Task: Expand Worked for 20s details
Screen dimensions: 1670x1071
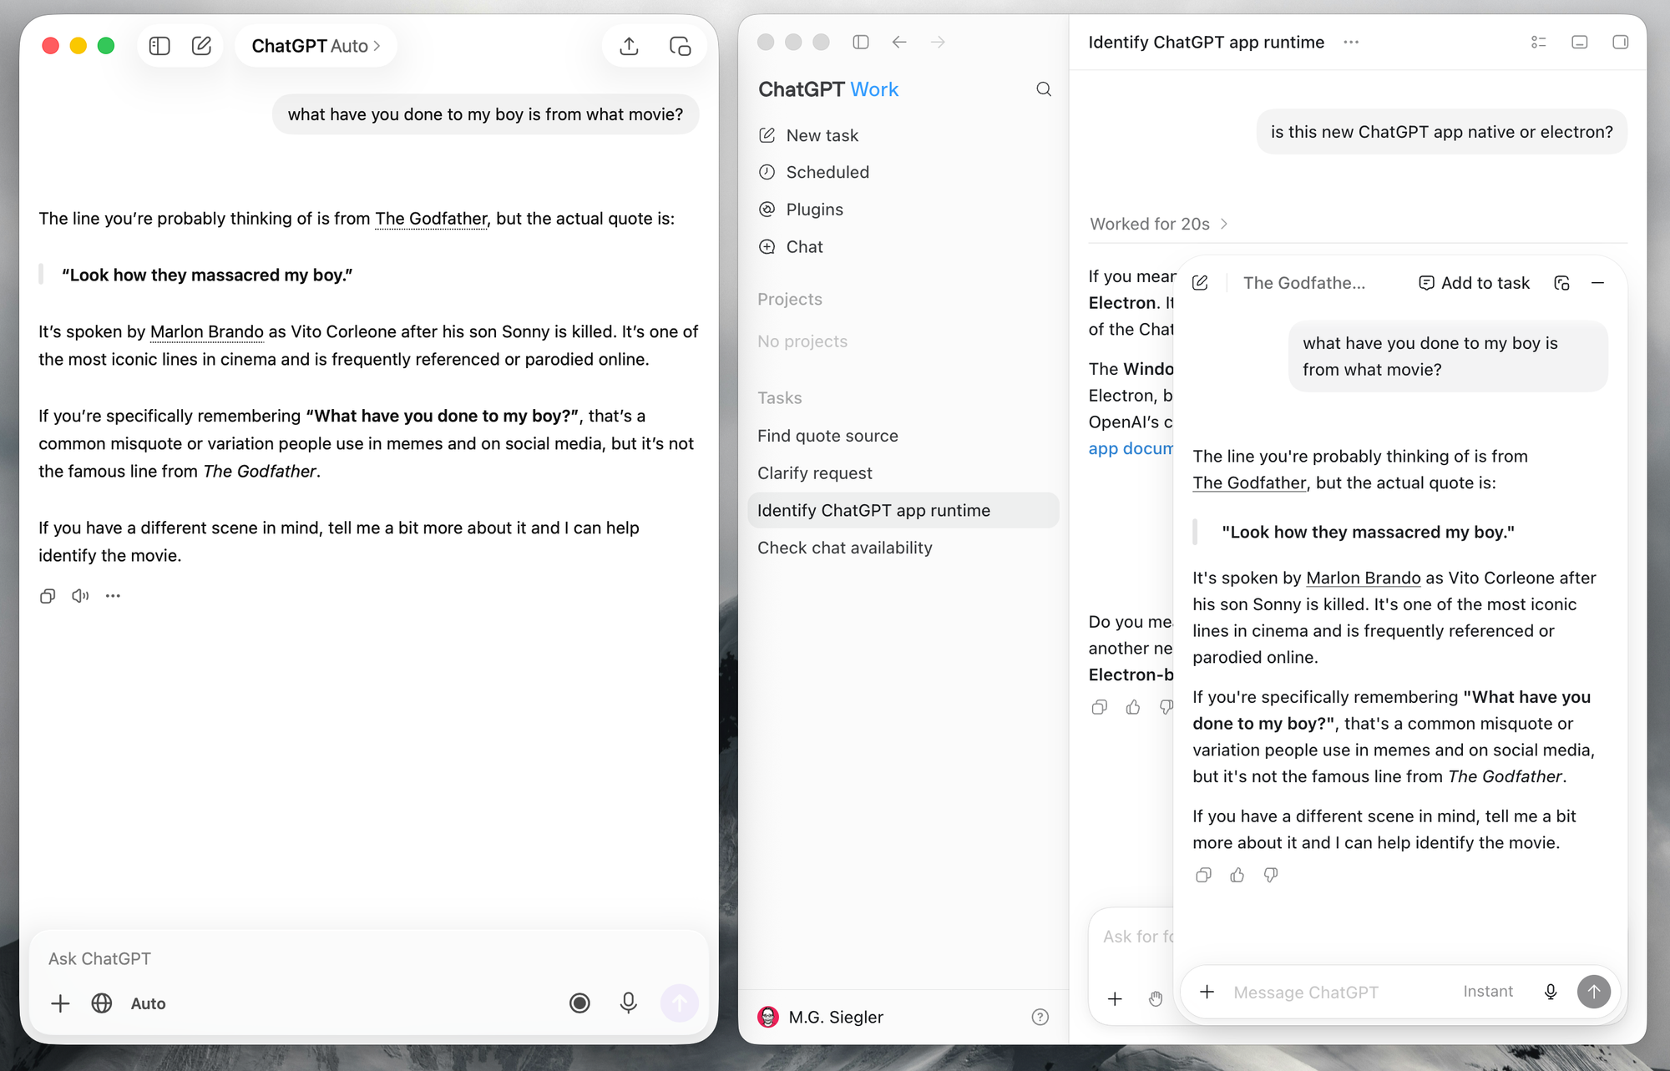Action: (1159, 224)
